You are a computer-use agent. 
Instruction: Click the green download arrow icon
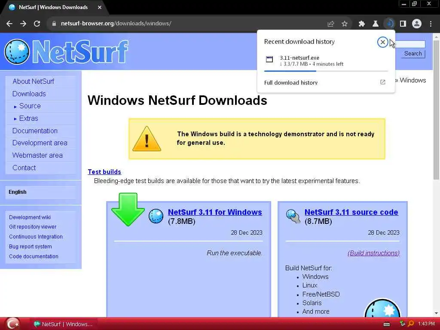tap(128, 209)
